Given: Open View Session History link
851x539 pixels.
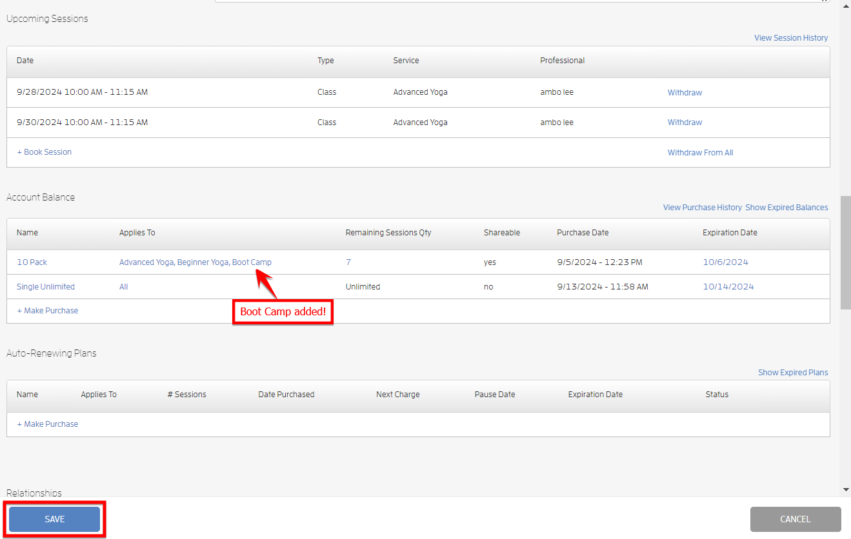Looking at the screenshot, I should [791, 38].
